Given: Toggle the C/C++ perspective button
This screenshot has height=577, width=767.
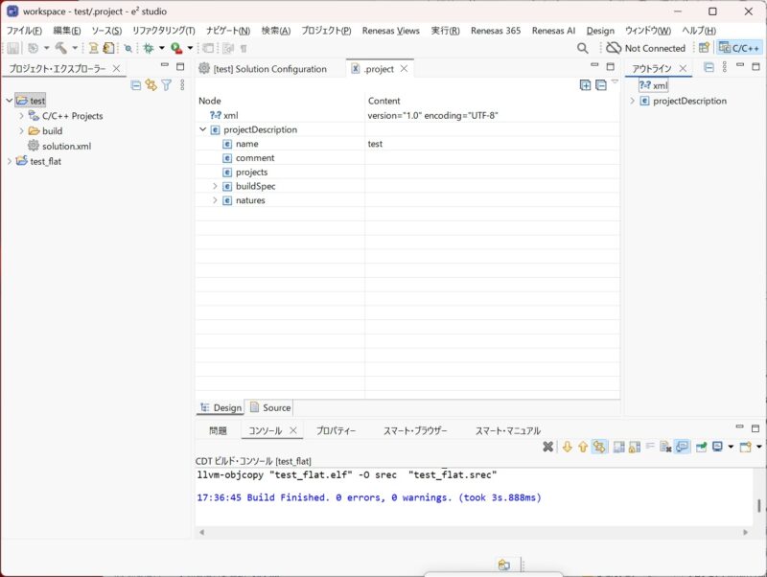Looking at the screenshot, I should pyautogui.click(x=740, y=48).
